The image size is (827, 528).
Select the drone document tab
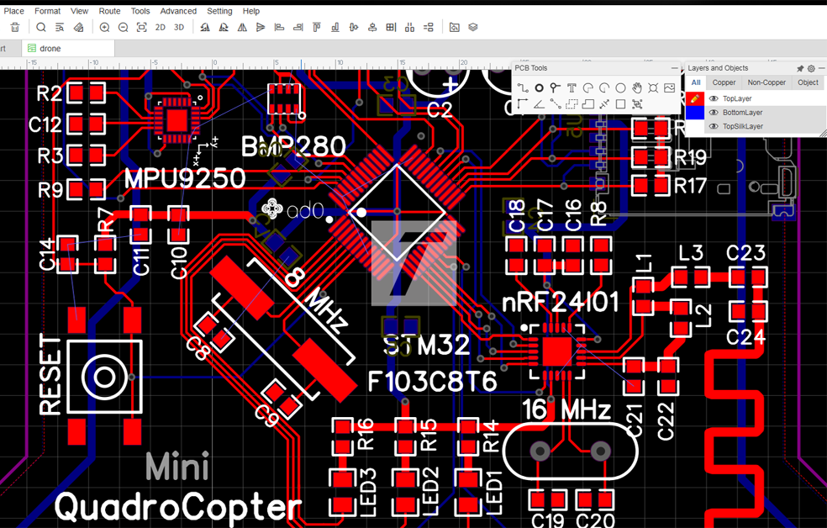pyautogui.click(x=68, y=49)
